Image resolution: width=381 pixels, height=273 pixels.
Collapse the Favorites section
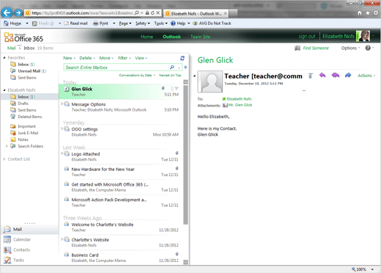4,58
